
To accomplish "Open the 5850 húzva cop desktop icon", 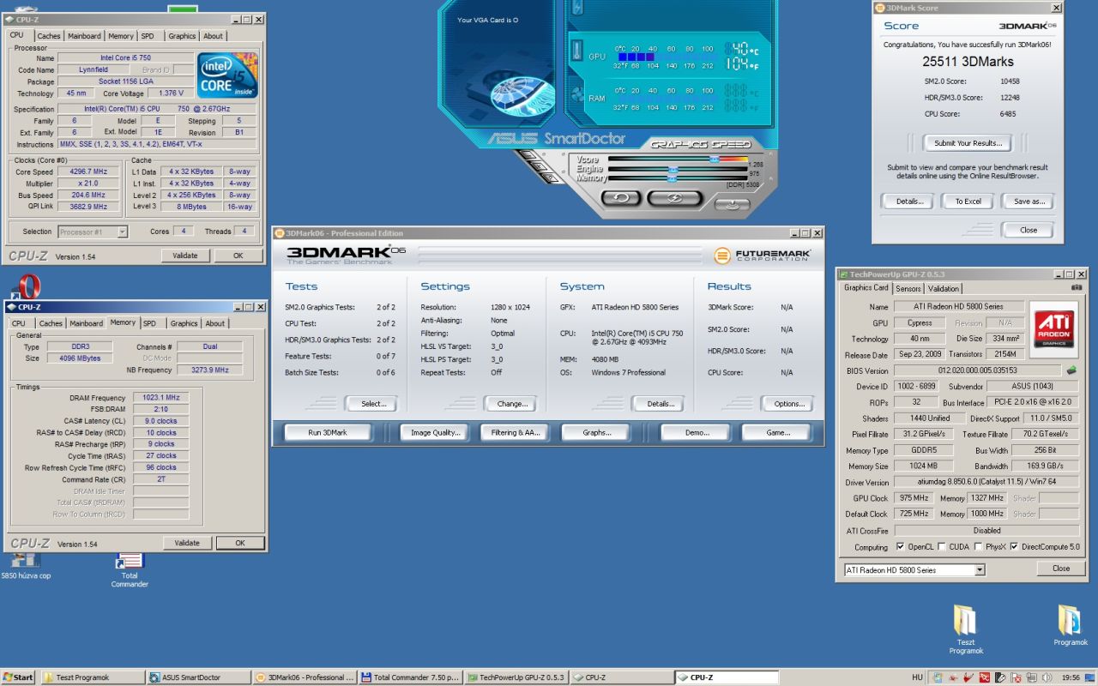I will (x=26, y=566).
